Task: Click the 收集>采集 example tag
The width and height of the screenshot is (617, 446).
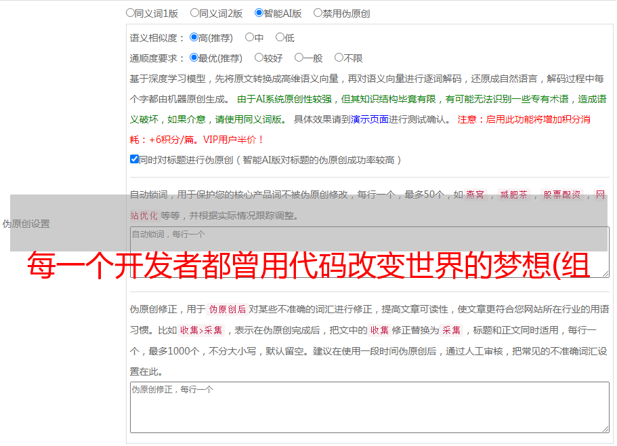Action: (201, 330)
